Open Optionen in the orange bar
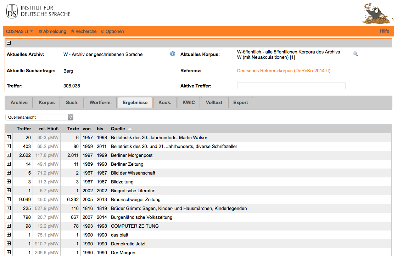 [113, 32]
